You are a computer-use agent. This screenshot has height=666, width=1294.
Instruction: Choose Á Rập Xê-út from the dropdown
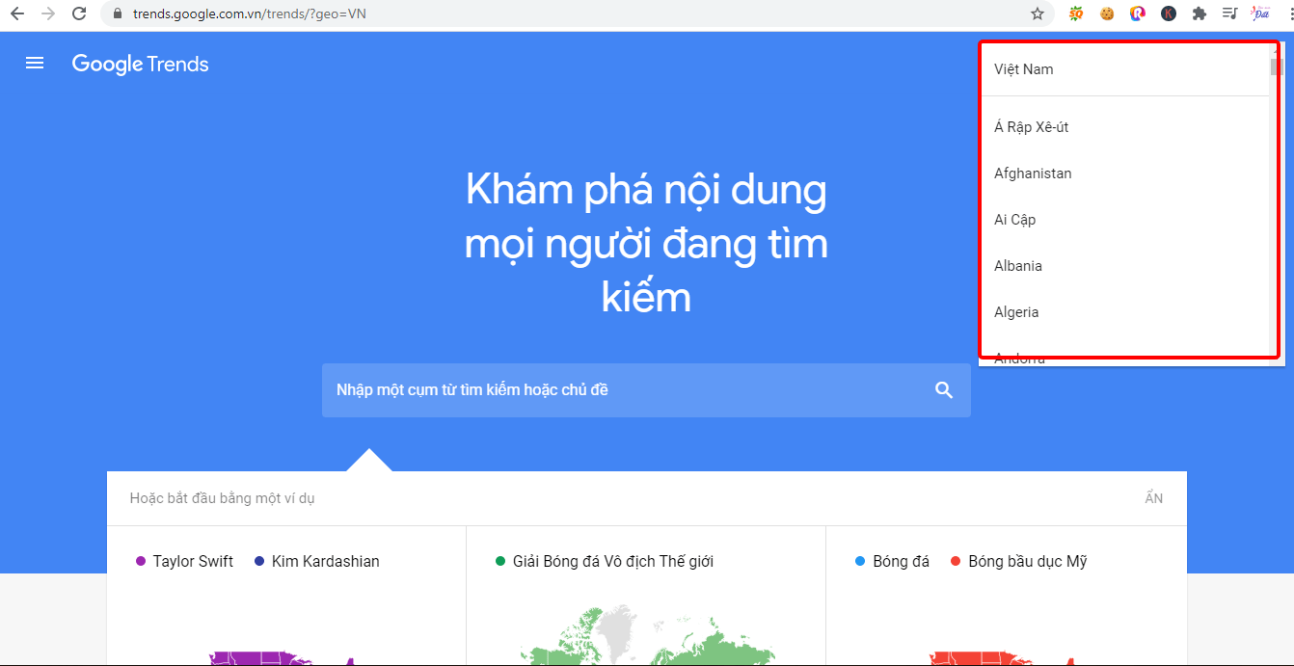pyautogui.click(x=1031, y=127)
